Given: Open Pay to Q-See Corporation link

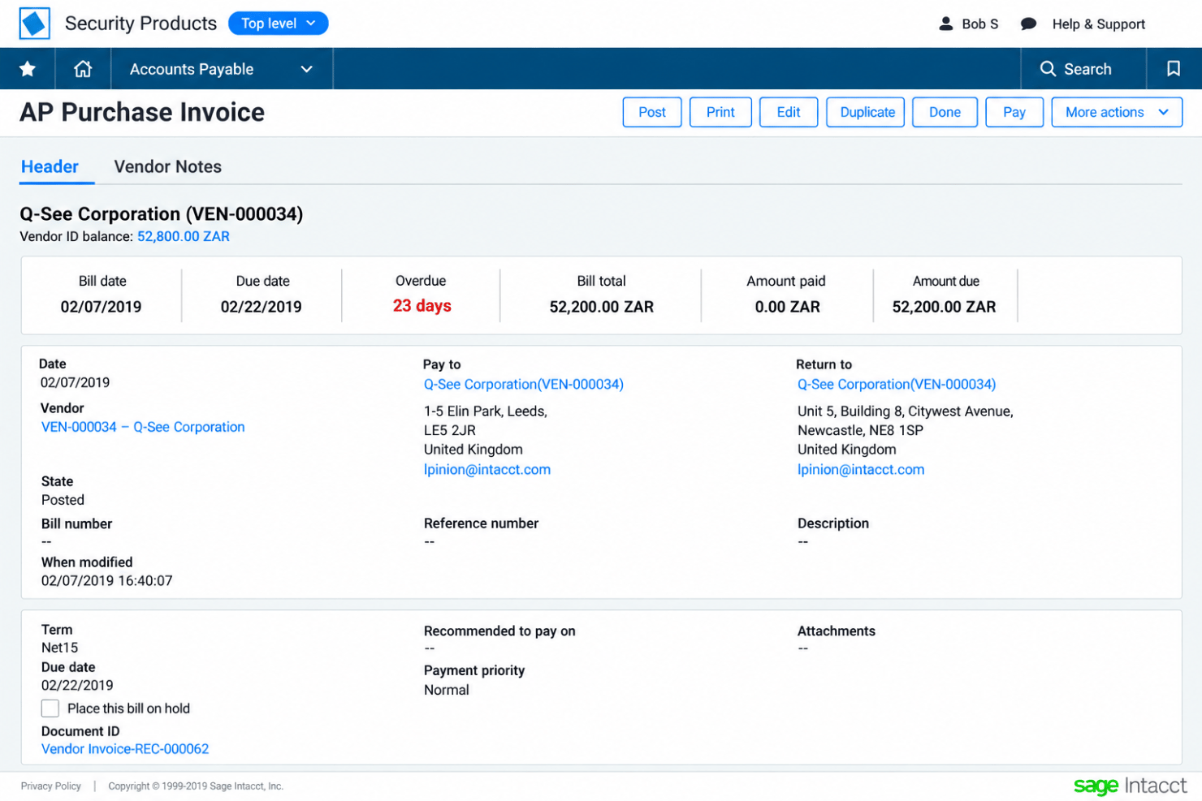Looking at the screenshot, I should pyautogui.click(x=524, y=384).
